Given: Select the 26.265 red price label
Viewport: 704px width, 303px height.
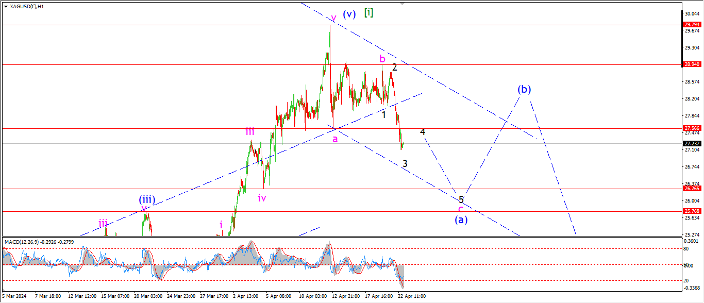Looking at the screenshot, I should (x=691, y=189).
